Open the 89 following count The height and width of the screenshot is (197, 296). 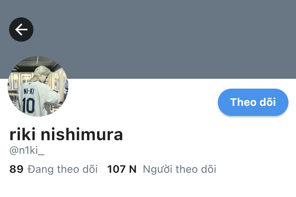tap(16, 169)
